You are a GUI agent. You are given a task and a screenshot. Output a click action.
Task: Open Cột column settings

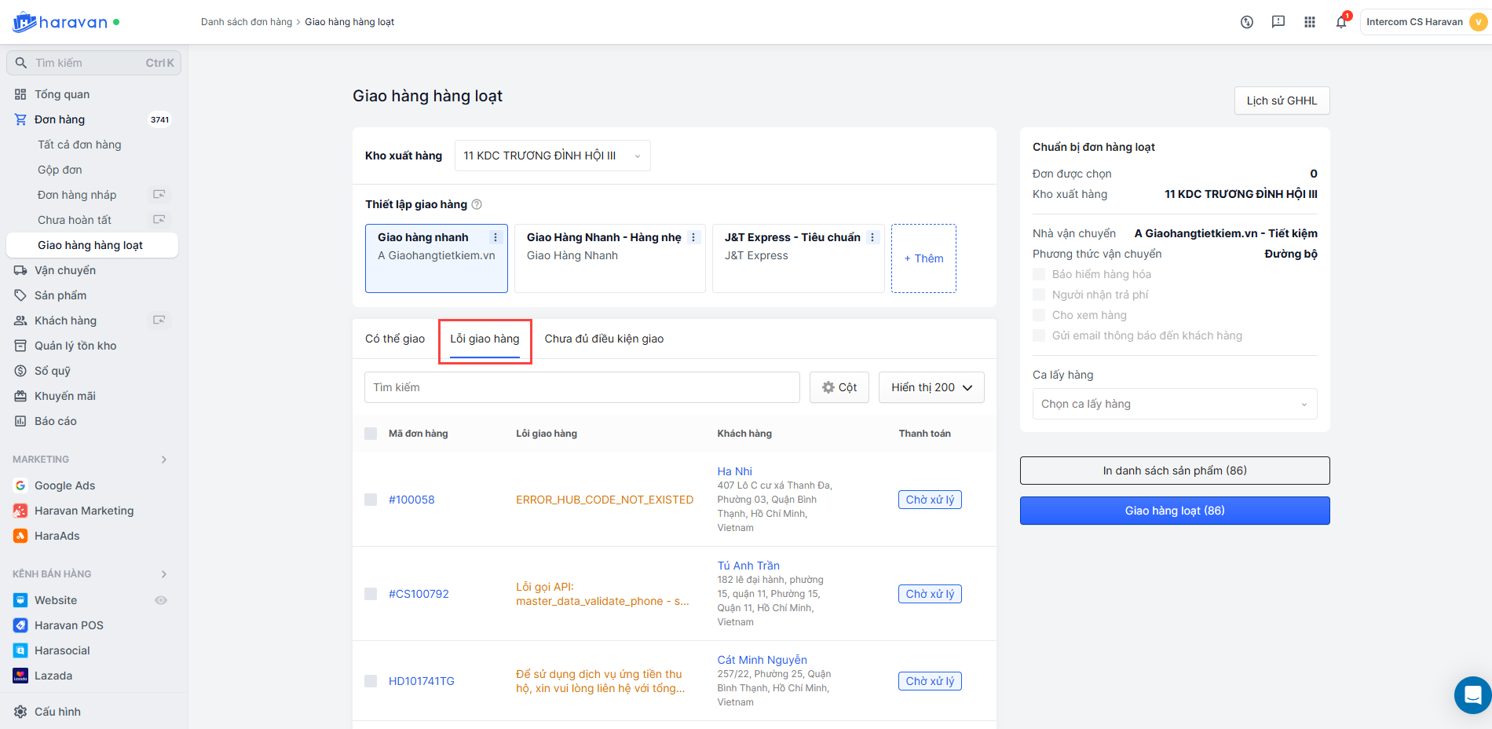839,387
